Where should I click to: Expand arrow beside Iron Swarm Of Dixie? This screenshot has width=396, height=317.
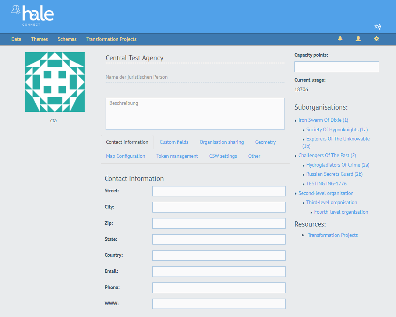[296, 121]
